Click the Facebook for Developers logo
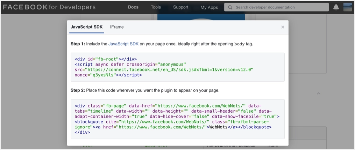The image size is (355, 150). [x=49, y=7]
